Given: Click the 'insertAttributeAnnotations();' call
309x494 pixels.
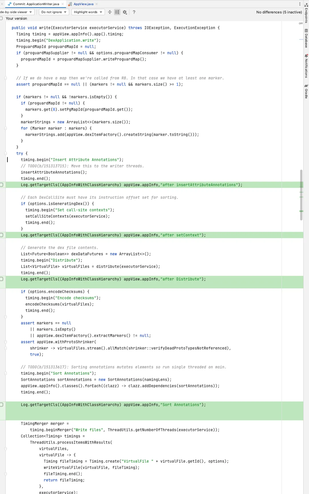Looking at the screenshot, I should 54,172.
